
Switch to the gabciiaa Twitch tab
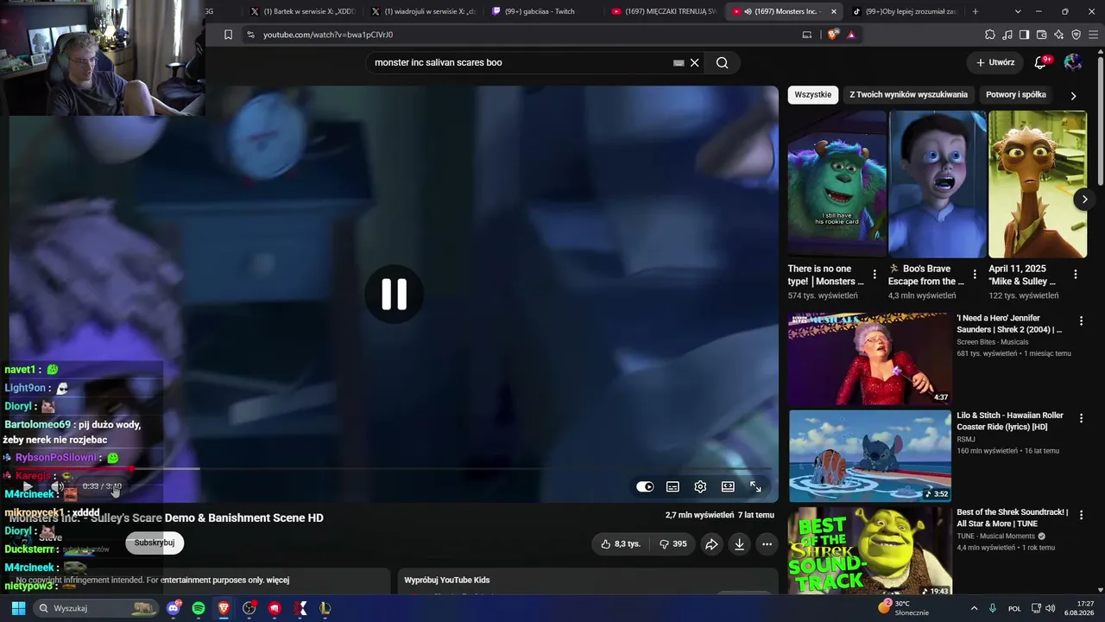point(544,11)
